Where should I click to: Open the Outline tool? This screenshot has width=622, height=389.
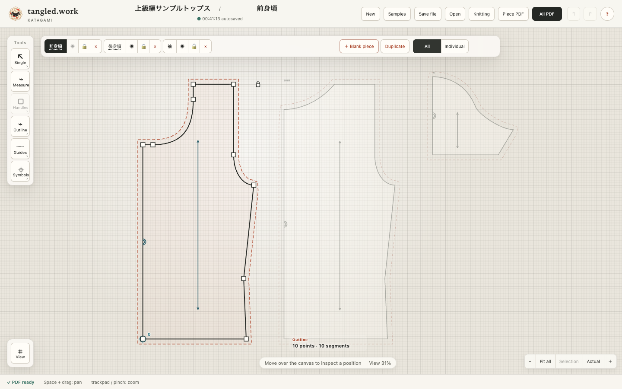click(20, 126)
